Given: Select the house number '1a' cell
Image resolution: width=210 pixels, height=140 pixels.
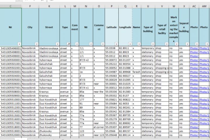Looking at the screenshot, I should pos(86,72).
